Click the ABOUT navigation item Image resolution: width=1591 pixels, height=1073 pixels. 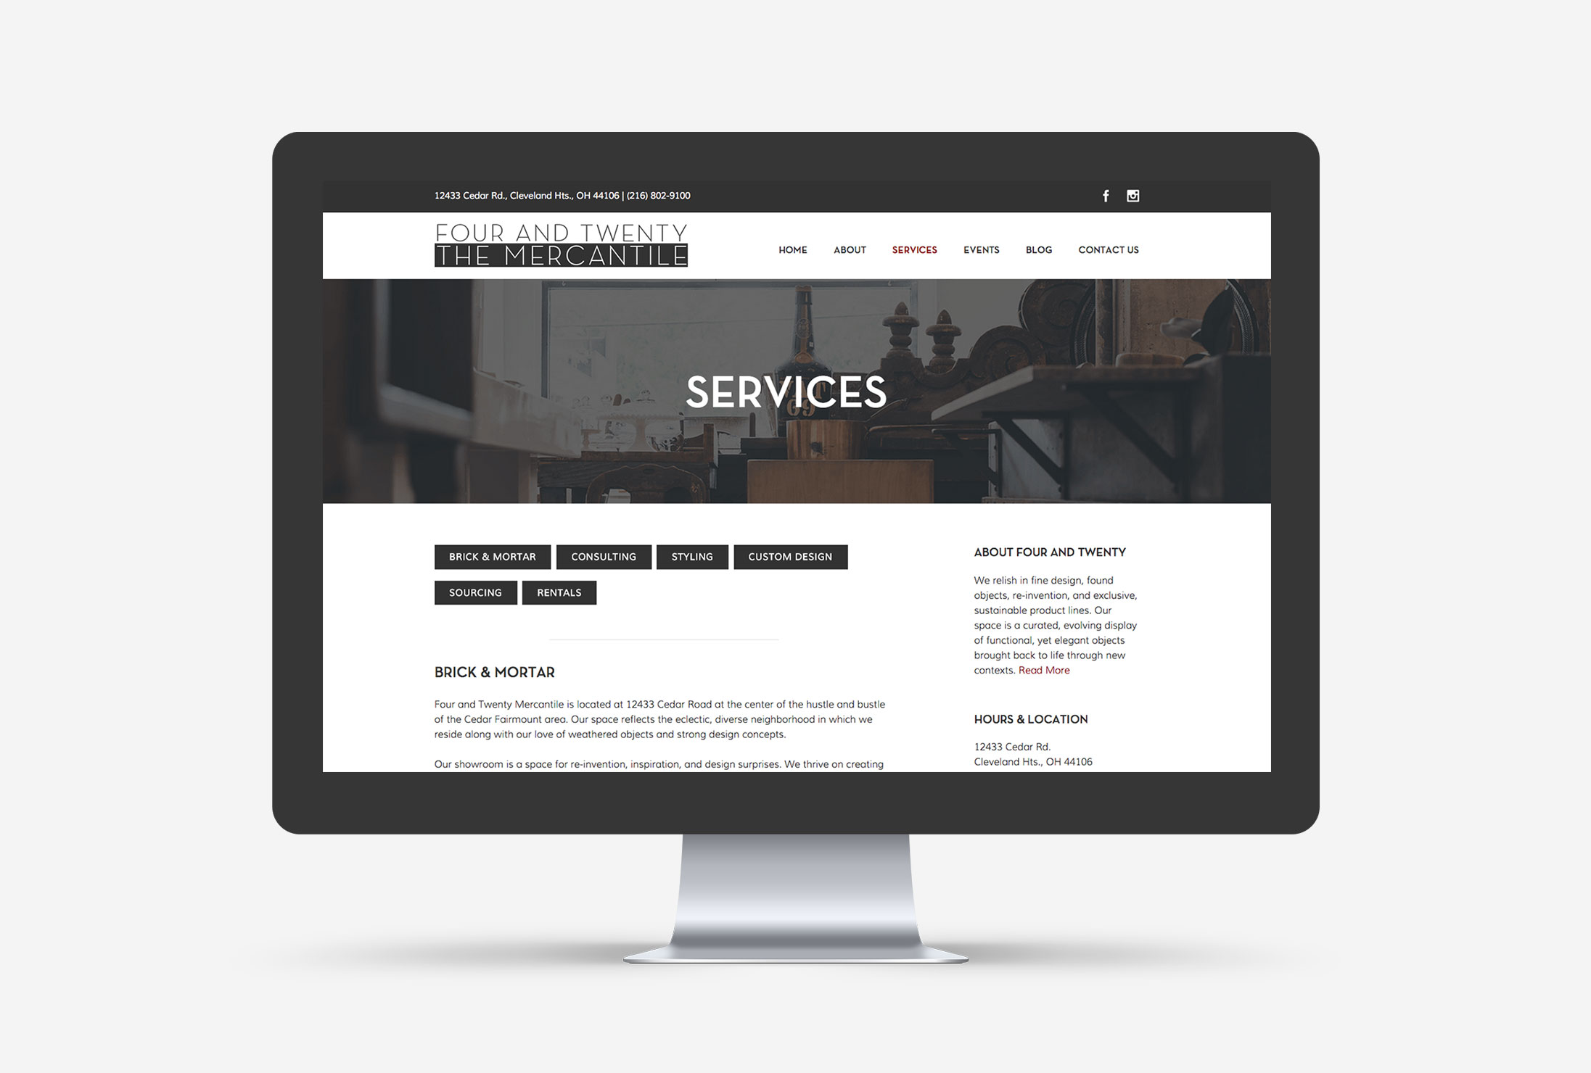coord(850,249)
